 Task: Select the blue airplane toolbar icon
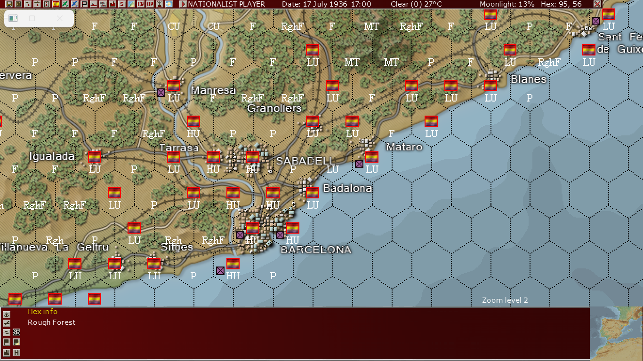pos(74,4)
